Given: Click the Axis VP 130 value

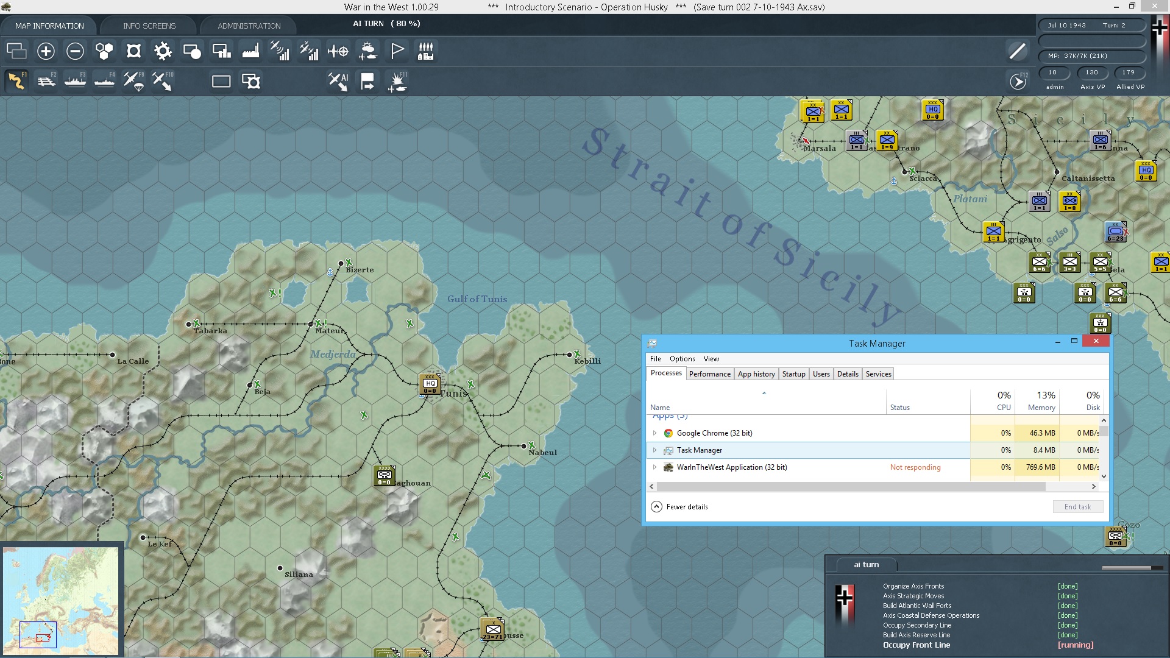Looking at the screenshot, I should (x=1091, y=73).
